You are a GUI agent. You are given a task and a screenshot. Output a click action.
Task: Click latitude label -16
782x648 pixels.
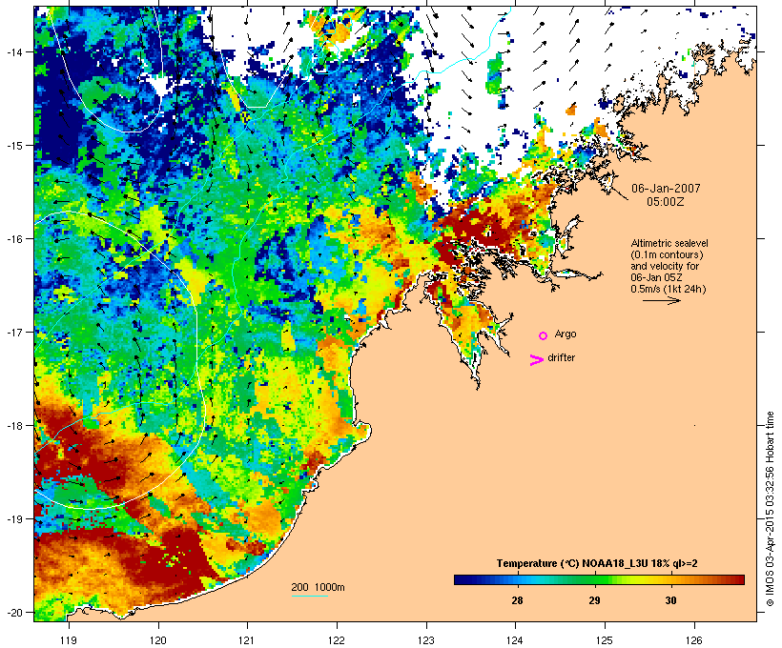point(14,239)
